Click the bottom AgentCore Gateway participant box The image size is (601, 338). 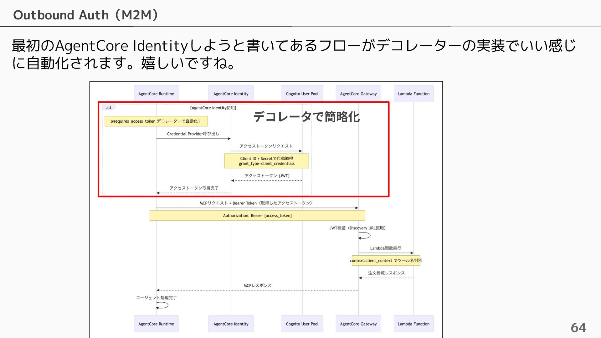coord(358,324)
